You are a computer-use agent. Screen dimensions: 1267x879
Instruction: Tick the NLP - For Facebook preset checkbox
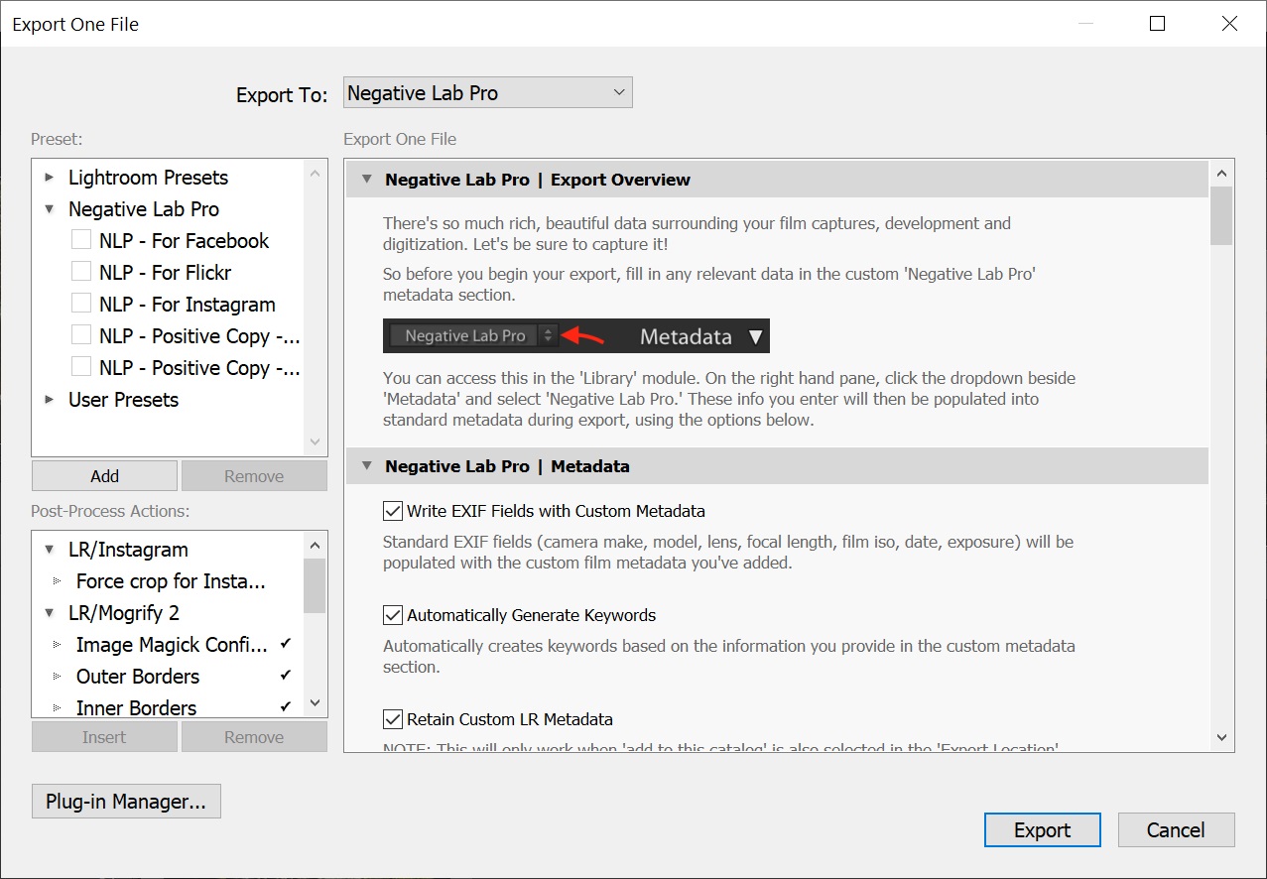[81, 241]
